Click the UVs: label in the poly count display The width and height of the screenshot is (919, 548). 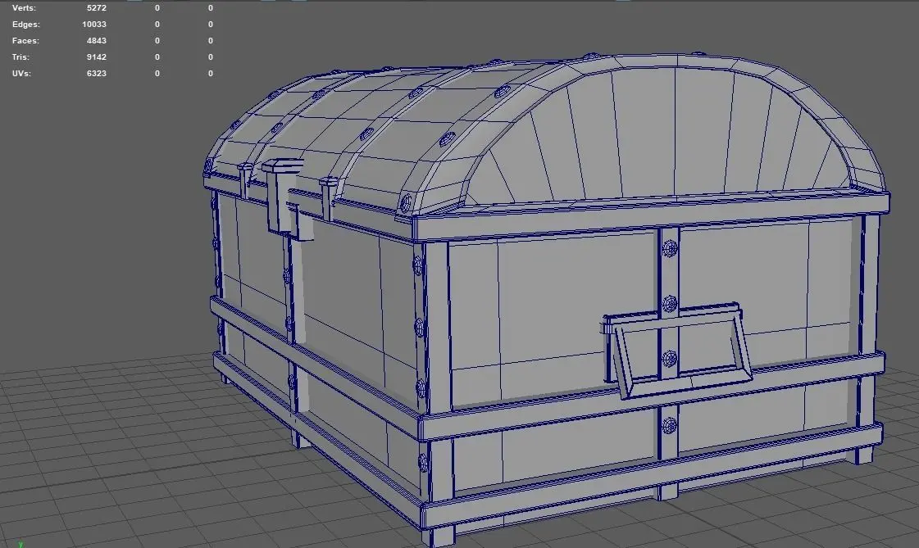click(21, 74)
